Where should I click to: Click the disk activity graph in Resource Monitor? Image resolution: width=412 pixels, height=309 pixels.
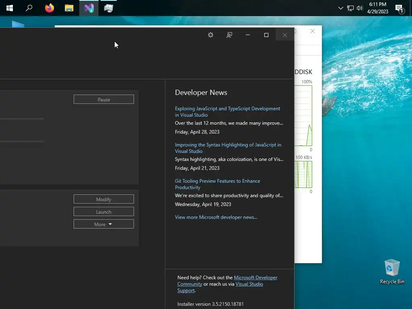coord(303,115)
